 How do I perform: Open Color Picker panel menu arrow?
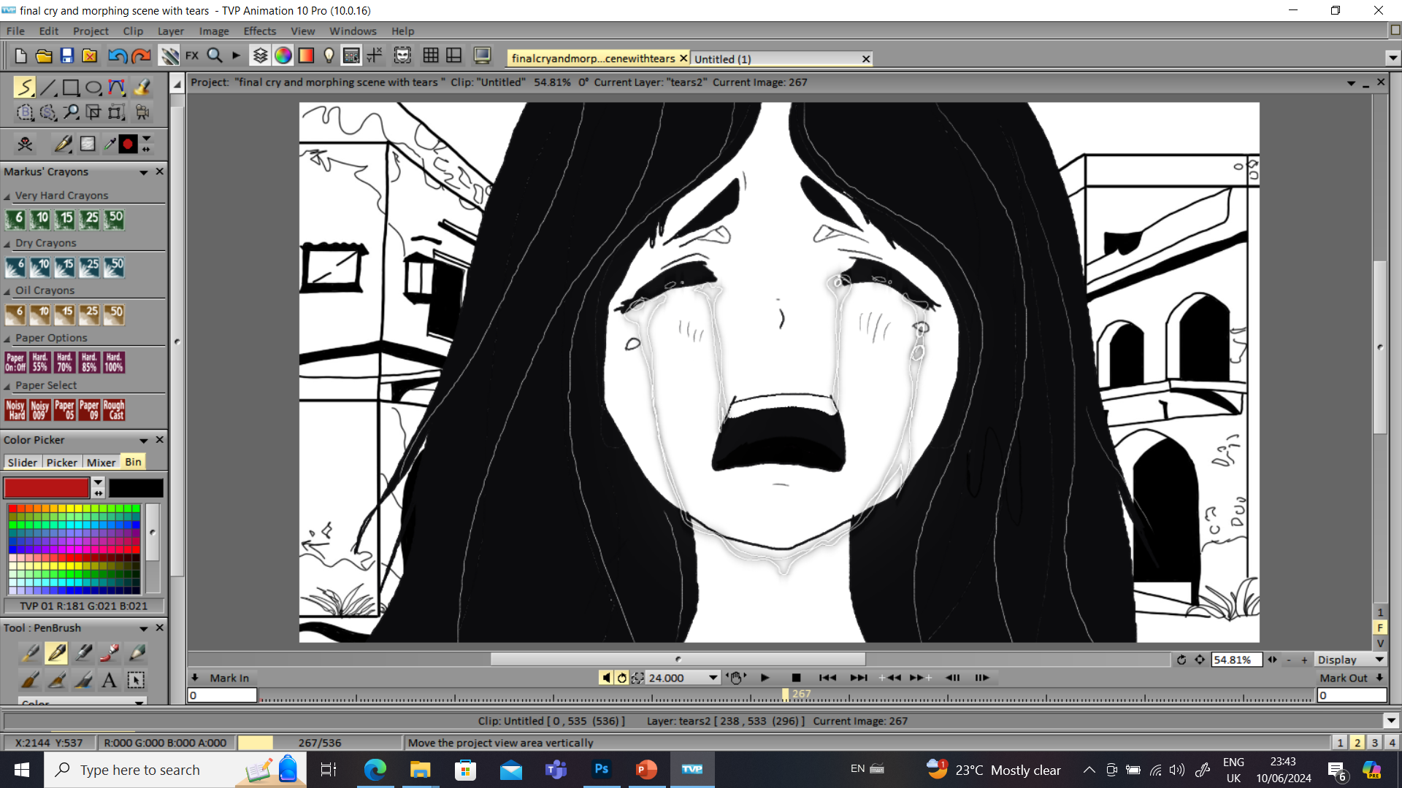click(144, 441)
